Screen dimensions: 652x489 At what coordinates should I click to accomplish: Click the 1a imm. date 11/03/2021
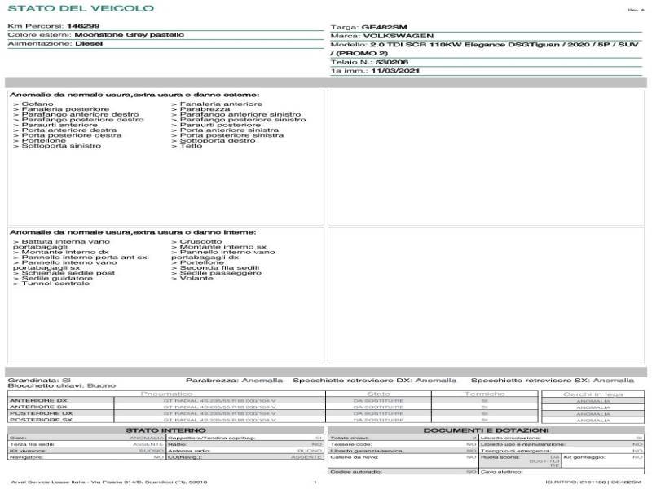(387, 72)
